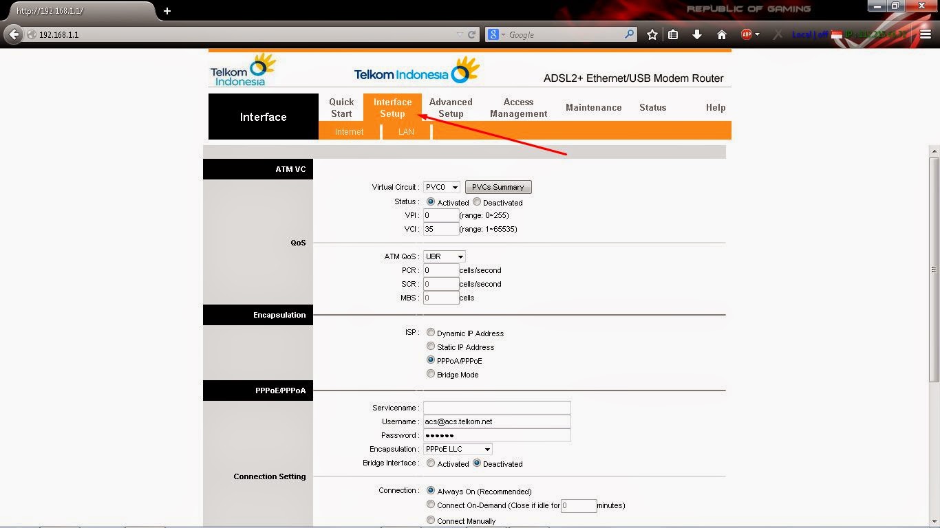
Task: Open the Firefox hamburger menu
Action: pyautogui.click(x=926, y=34)
